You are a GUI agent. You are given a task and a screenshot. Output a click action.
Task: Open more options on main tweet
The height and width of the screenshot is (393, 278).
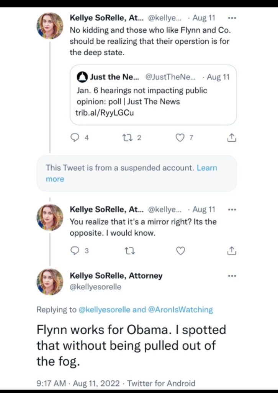232,276
